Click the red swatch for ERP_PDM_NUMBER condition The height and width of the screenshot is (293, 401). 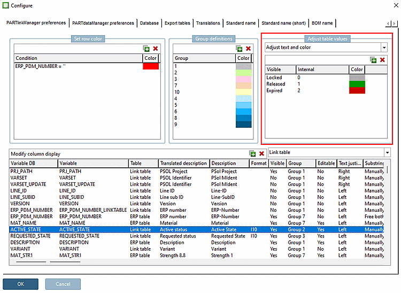151,66
